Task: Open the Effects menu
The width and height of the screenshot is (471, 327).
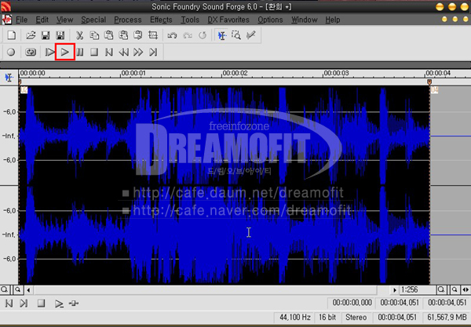Action: (161, 20)
